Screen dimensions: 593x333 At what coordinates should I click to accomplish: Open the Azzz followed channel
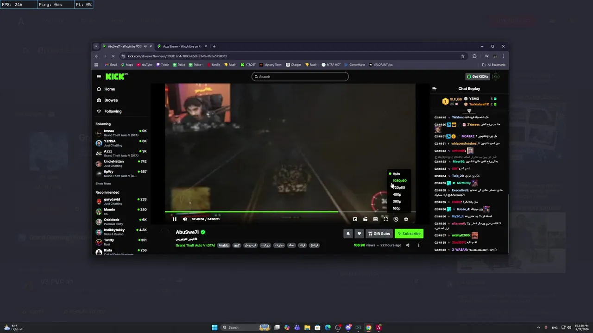(x=121, y=153)
